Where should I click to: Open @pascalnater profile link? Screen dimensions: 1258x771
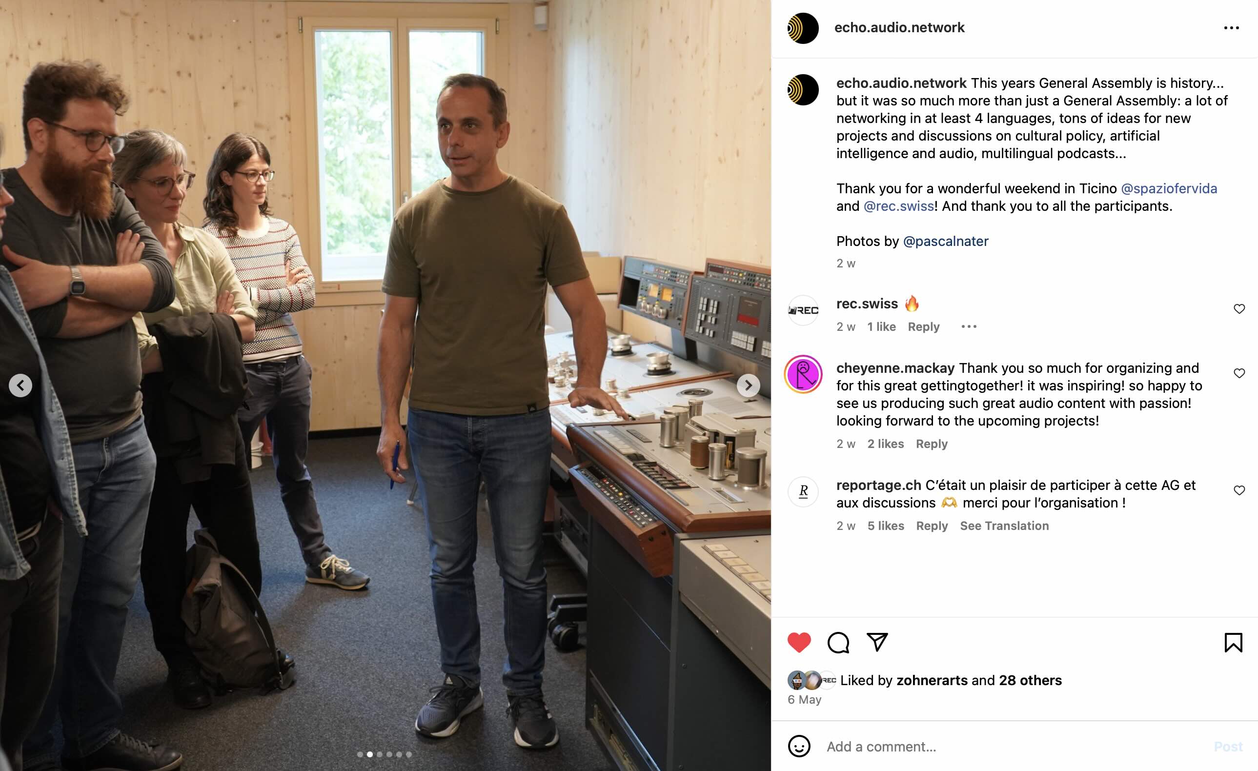tap(946, 241)
